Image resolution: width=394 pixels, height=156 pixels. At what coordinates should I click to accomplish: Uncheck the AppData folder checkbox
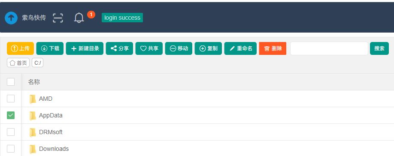11,115
